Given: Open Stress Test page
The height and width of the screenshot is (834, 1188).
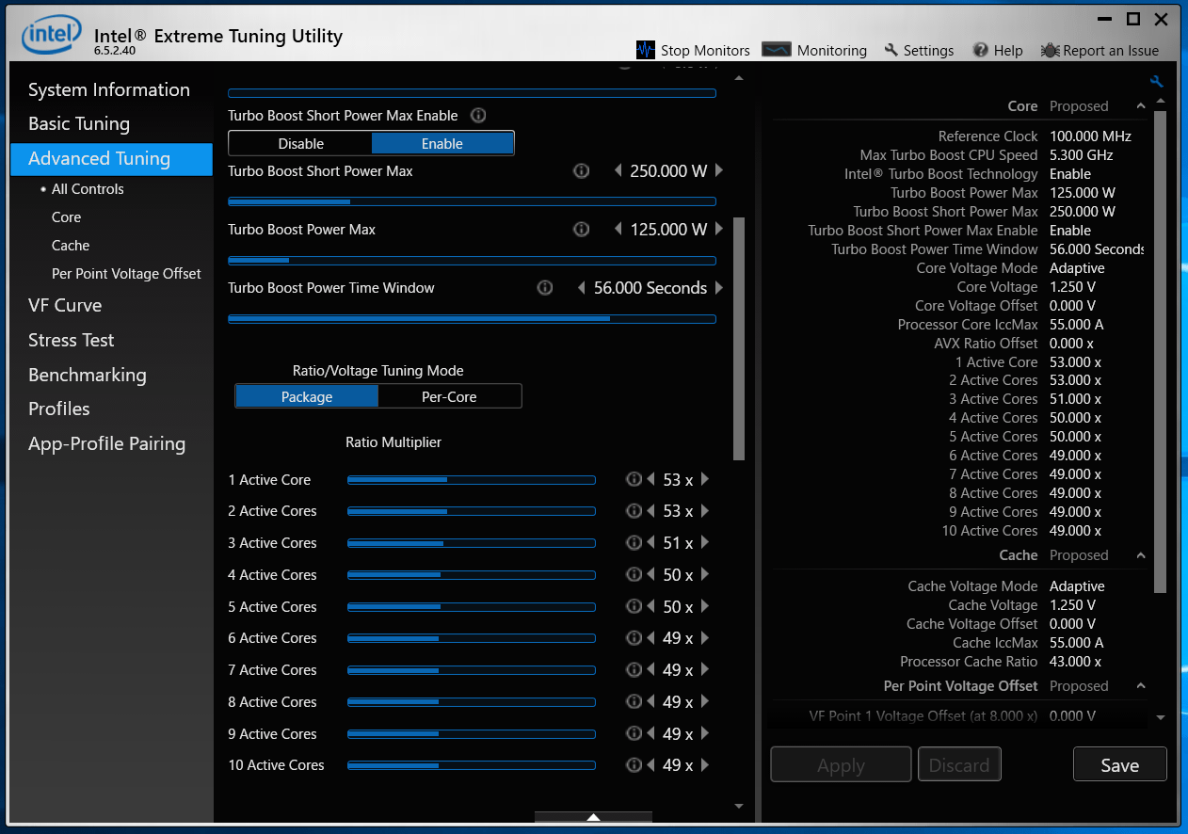Looking at the screenshot, I should coord(72,340).
